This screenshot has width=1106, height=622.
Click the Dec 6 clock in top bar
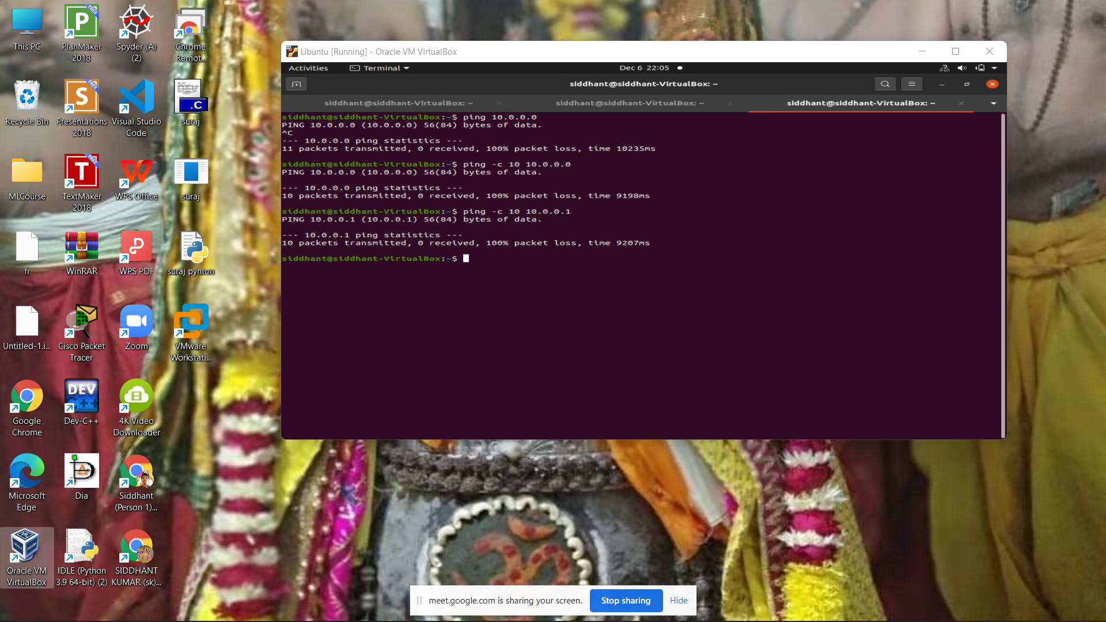click(x=643, y=68)
